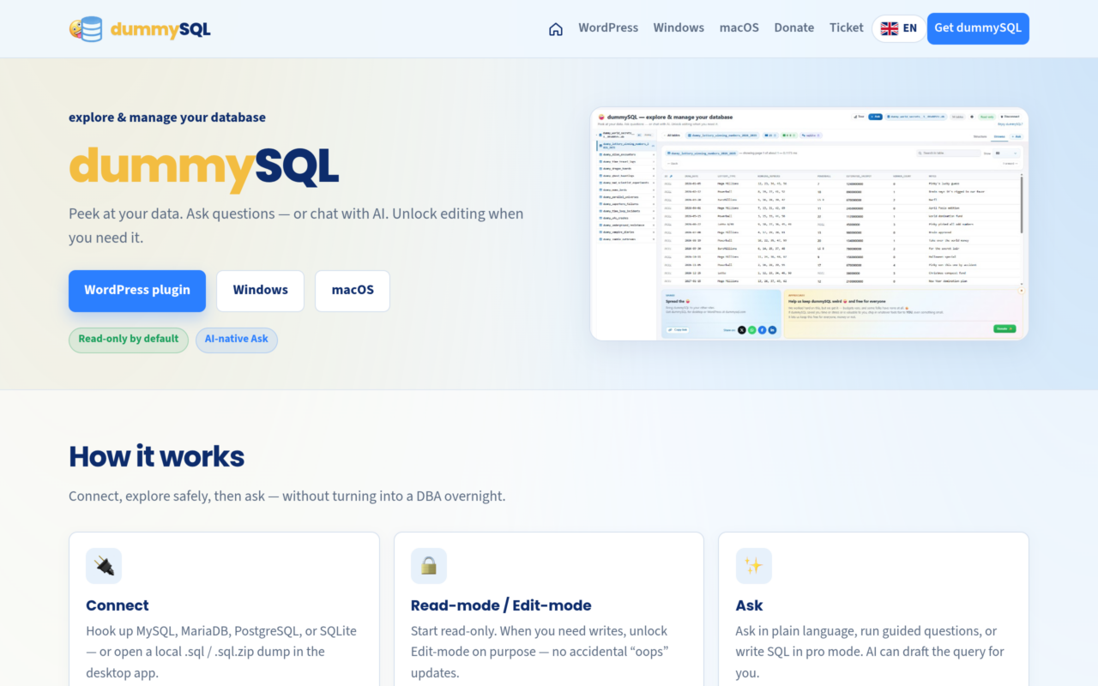
Task: Open the dummySQL app screenshot preview
Action: [x=809, y=224]
